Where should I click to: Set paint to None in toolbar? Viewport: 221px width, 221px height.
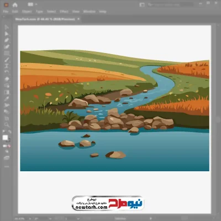[9, 146]
